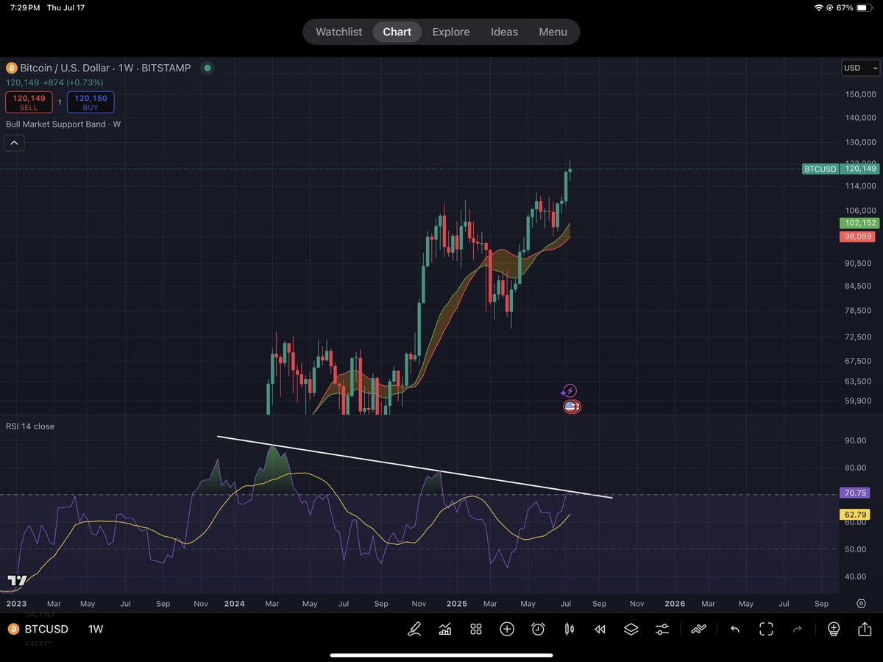883x662 pixels.
Task: Select the Bull Market Support Band legend
Action: click(x=63, y=124)
